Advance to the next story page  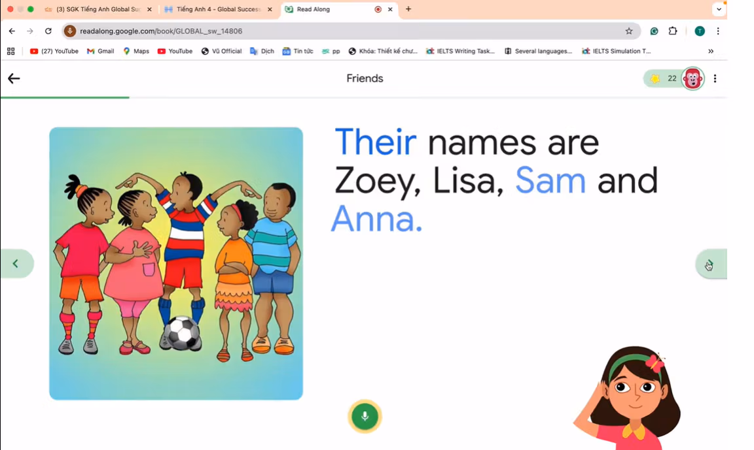click(711, 263)
